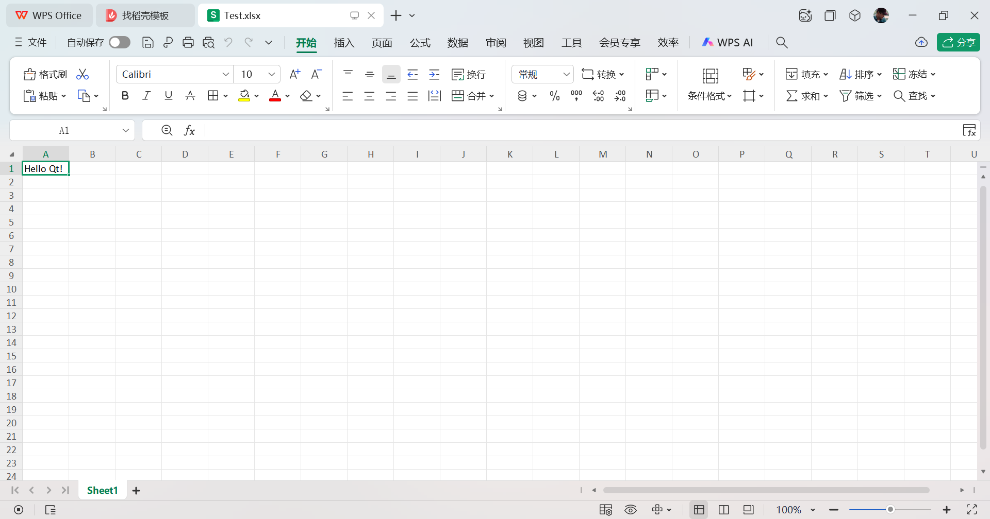
Task: Click the Print icon
Action: (x=188, y=43)
